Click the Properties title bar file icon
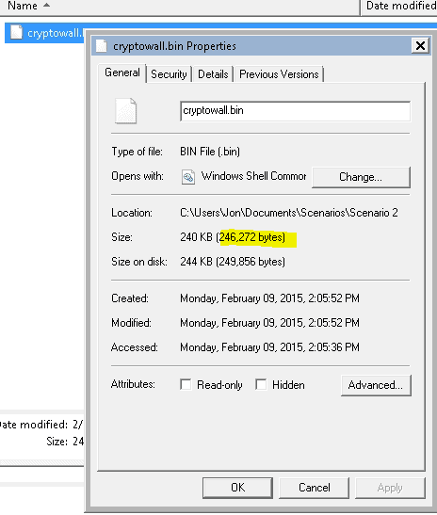 102,46
